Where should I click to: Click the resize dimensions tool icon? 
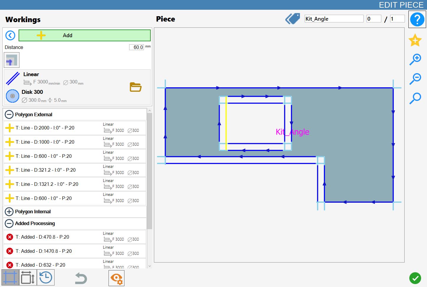(x=28, y=278)
